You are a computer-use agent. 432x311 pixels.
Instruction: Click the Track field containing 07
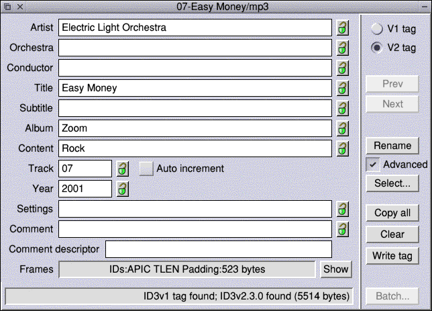pyautogui.click(x=85, y=169)
